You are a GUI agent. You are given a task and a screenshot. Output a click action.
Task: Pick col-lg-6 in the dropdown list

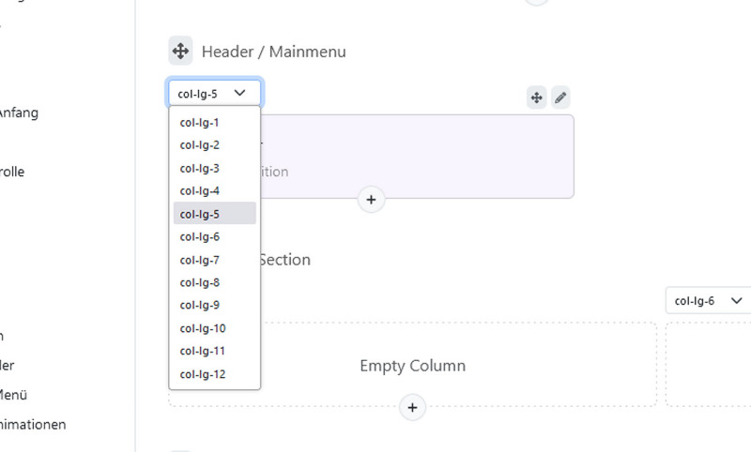tap(215, 236)
